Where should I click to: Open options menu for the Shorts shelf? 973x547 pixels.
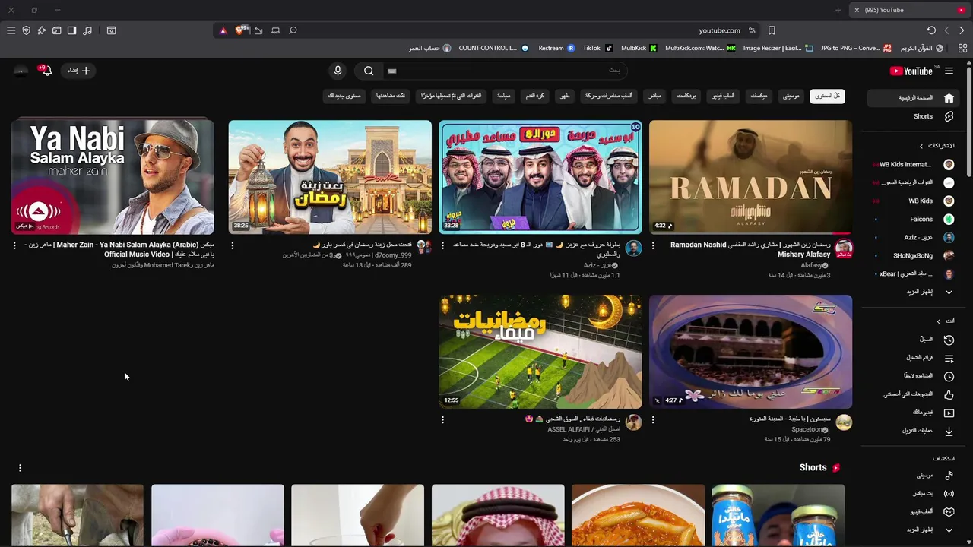click(x=20, y=468)
